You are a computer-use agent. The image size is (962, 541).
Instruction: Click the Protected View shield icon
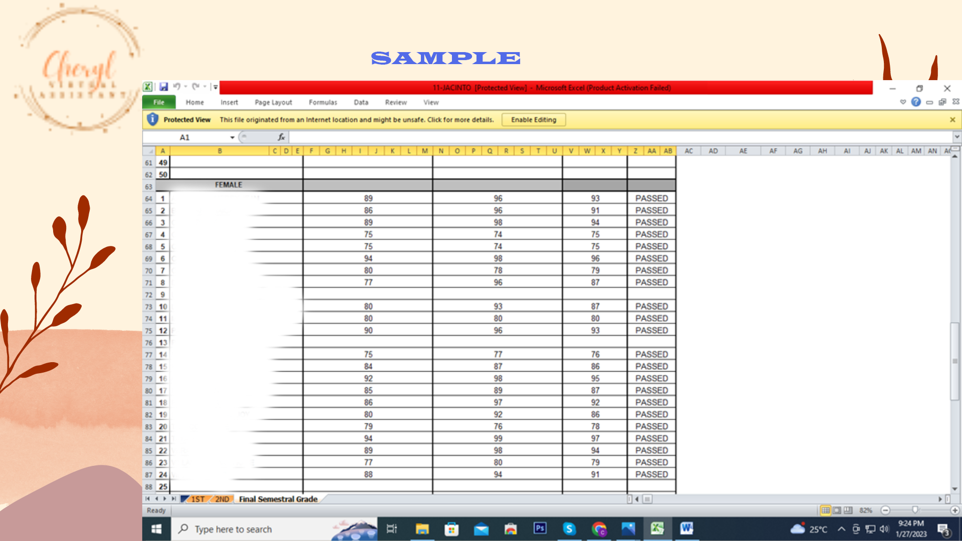[153, 119]
